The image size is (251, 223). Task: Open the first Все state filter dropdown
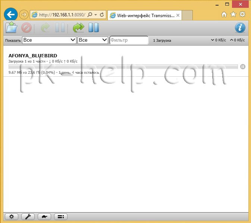click(x=49, y=40)
